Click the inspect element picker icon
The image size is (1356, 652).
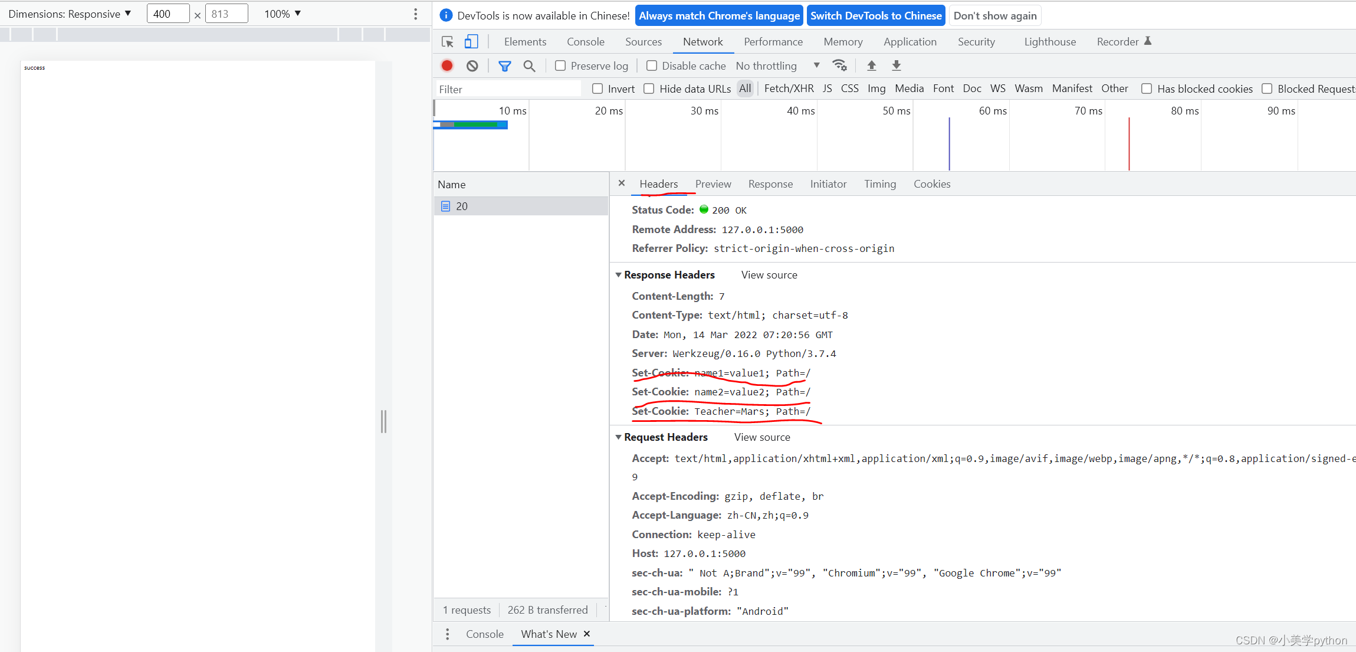pos(447,41)
